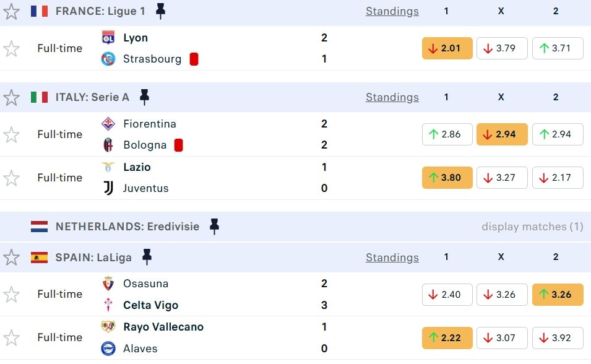Collapse the Italy Serie A header
Screen dimensions: 591x364
click(93, 97)
